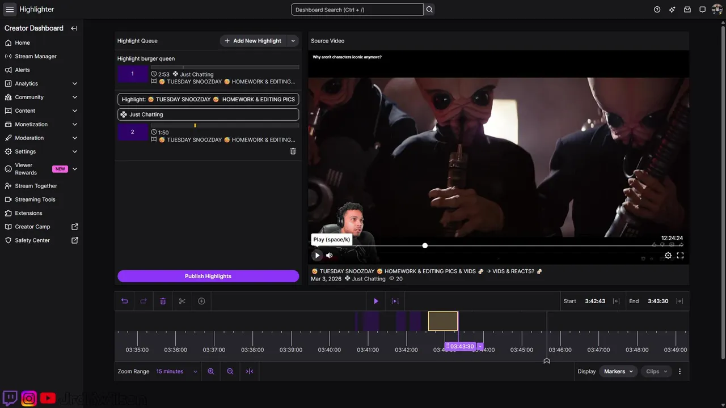Set end to current playhead icon
This screenshot has width=726, height=408.
(x=679, y=301)
